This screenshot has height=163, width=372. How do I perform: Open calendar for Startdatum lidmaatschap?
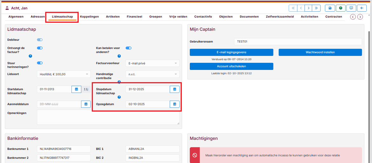76,89
